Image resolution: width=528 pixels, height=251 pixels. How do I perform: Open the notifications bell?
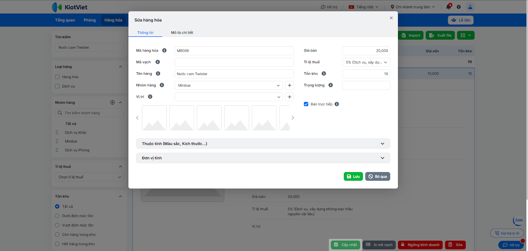tap(448, 7)
